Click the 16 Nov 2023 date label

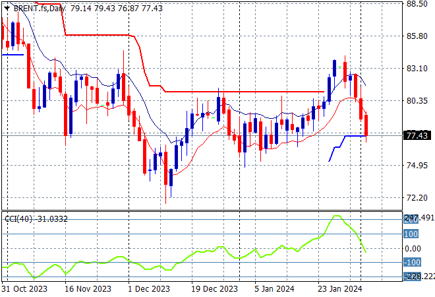pos(88,289)
